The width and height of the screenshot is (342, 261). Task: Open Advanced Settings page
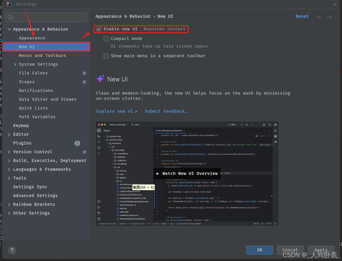click(35, 196)
